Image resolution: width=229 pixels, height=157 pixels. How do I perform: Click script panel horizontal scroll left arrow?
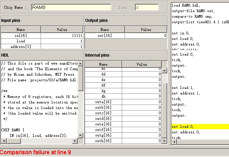[x=174, y=141]
